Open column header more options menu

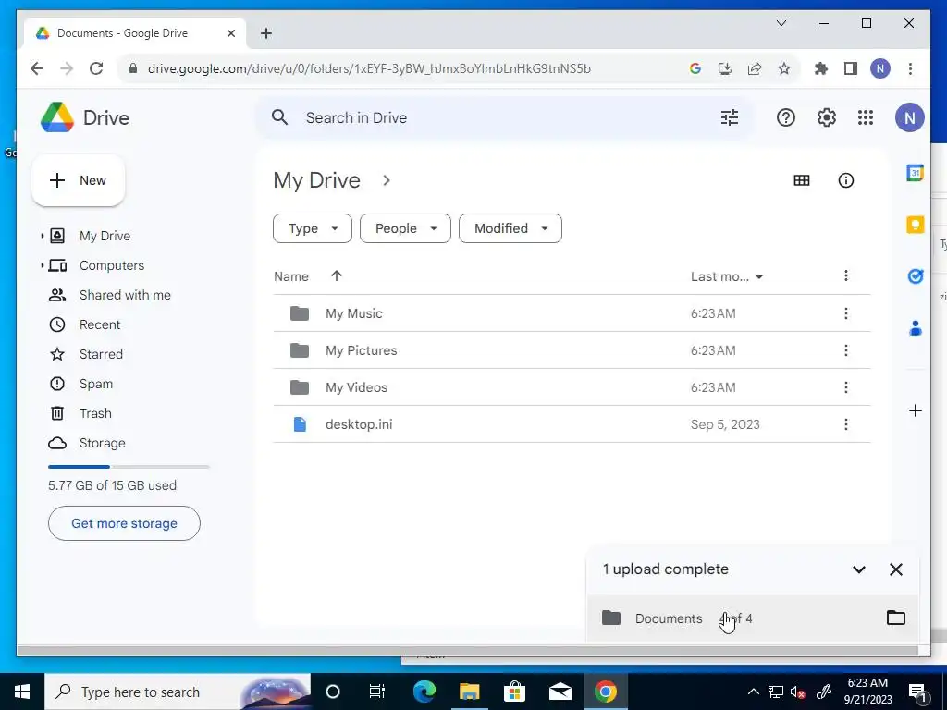click(845, 275)
